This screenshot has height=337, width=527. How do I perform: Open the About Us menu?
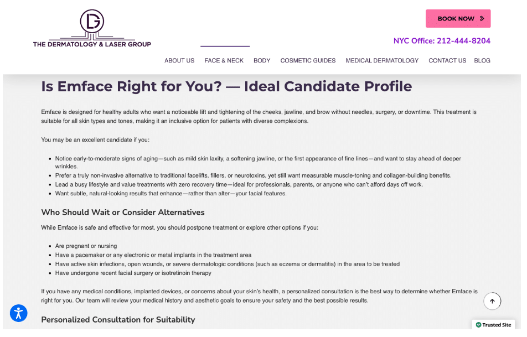[179, 61]
